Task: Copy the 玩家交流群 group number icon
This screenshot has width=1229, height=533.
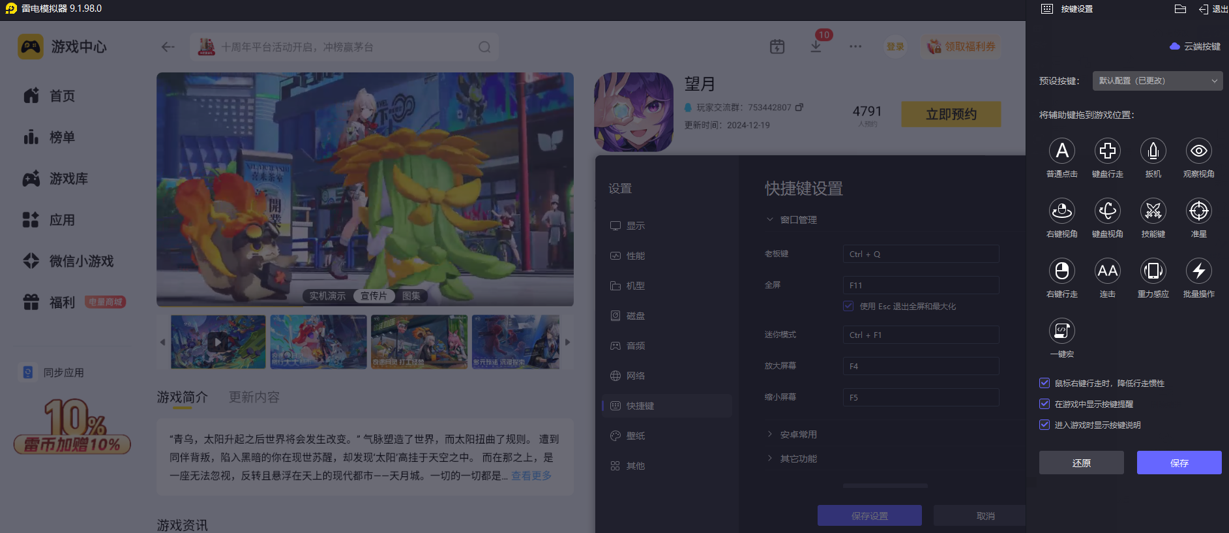Action: 799,107
